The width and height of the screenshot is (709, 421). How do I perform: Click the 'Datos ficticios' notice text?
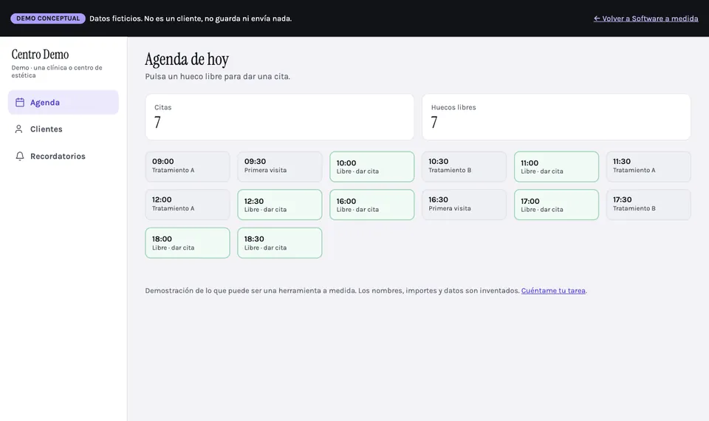click(191, 18)
